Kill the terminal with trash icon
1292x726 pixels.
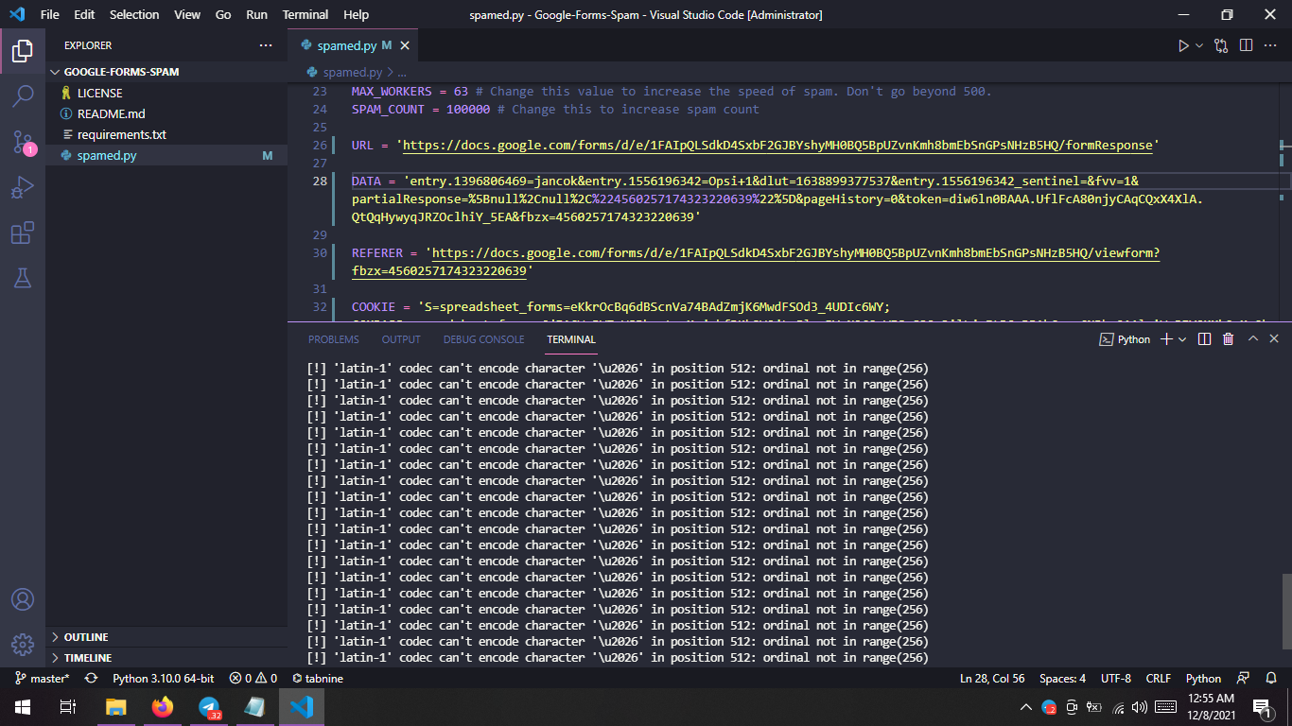(x=1228, y=338)
